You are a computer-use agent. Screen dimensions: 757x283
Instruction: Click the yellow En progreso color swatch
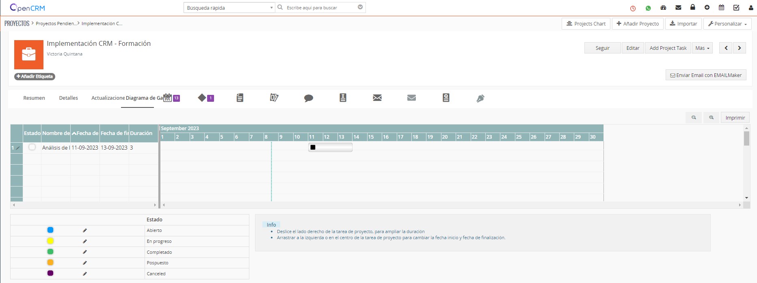pyautogui.click(x=50, y=241)
